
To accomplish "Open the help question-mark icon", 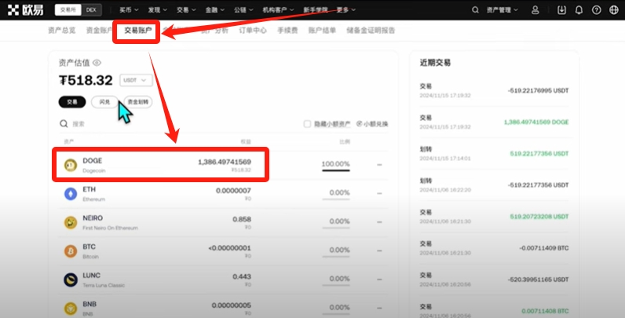I will 596,10.
